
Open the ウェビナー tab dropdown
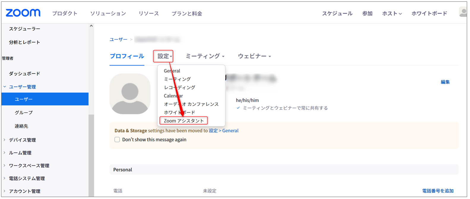[254, 56]
